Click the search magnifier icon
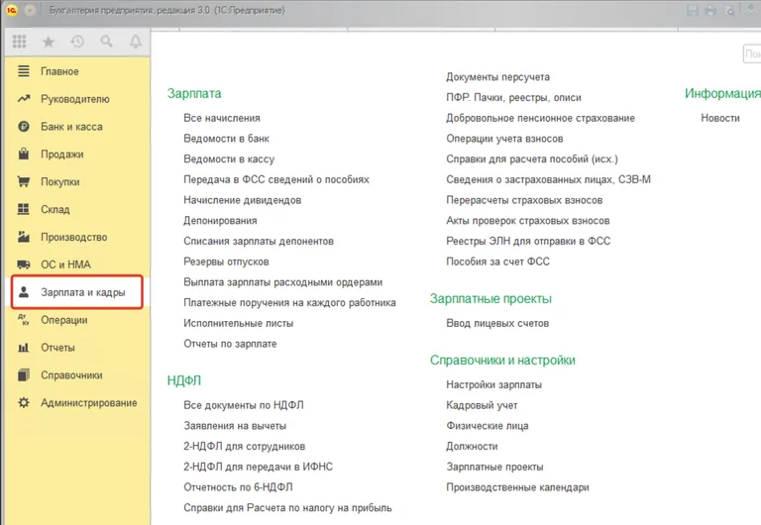The height and width of the screenshot is (525, 761). click(x=106, y=43)
